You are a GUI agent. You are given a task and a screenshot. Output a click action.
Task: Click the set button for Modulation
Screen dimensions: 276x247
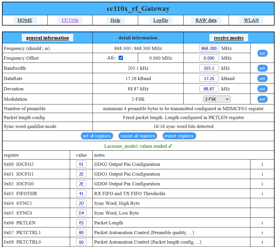[x=262, y=99]
